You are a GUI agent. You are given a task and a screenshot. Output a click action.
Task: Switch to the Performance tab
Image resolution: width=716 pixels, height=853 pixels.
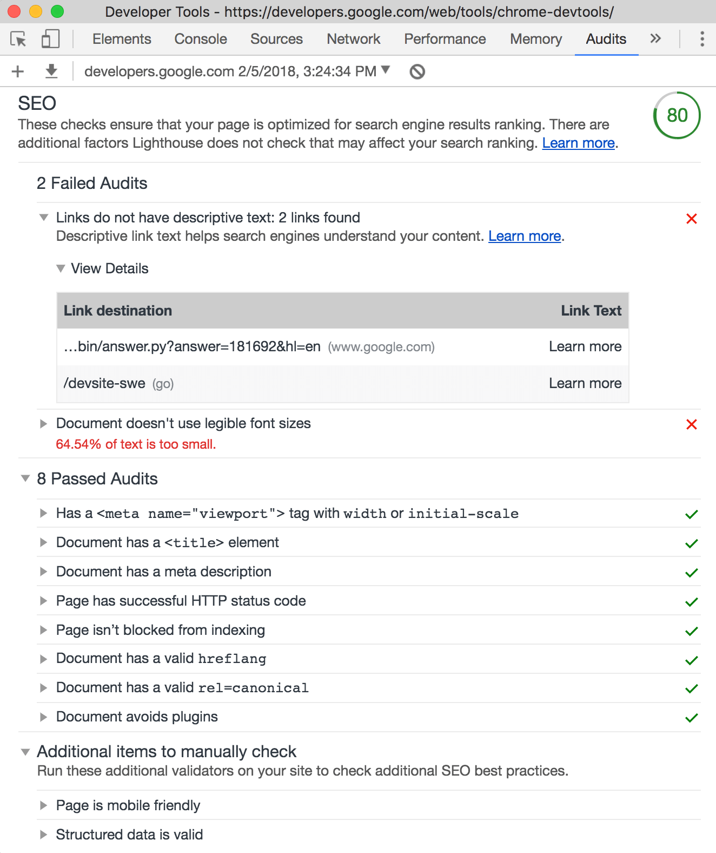(x=445, y=39)
